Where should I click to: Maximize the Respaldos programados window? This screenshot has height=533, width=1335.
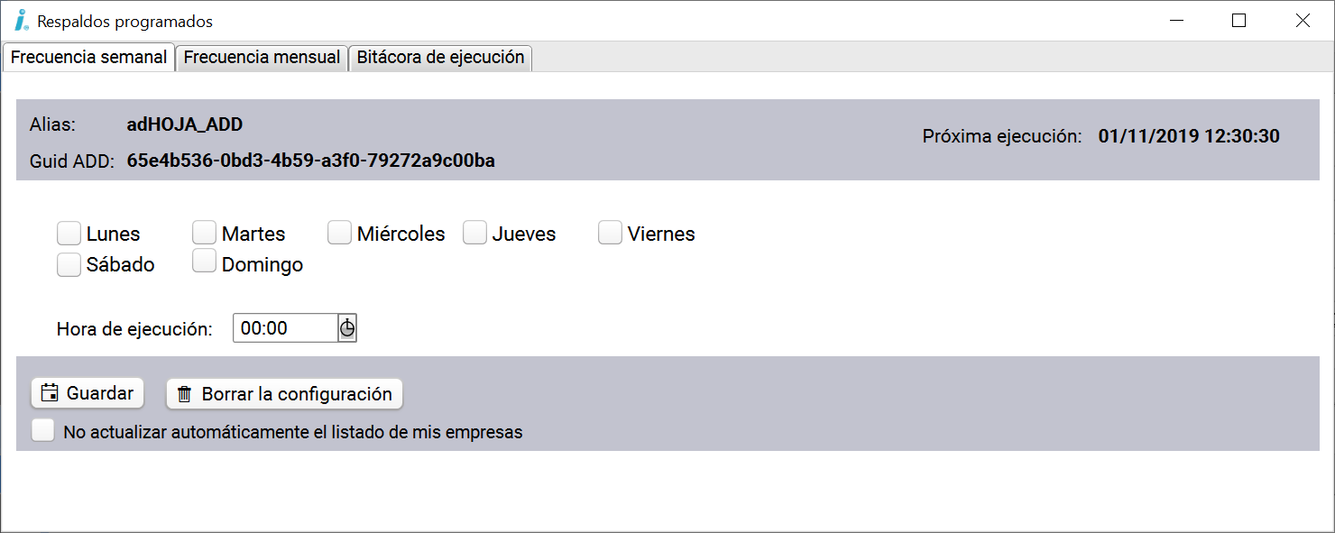1238,20
